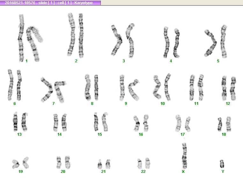Click the green label "10"

pos(162,103)
